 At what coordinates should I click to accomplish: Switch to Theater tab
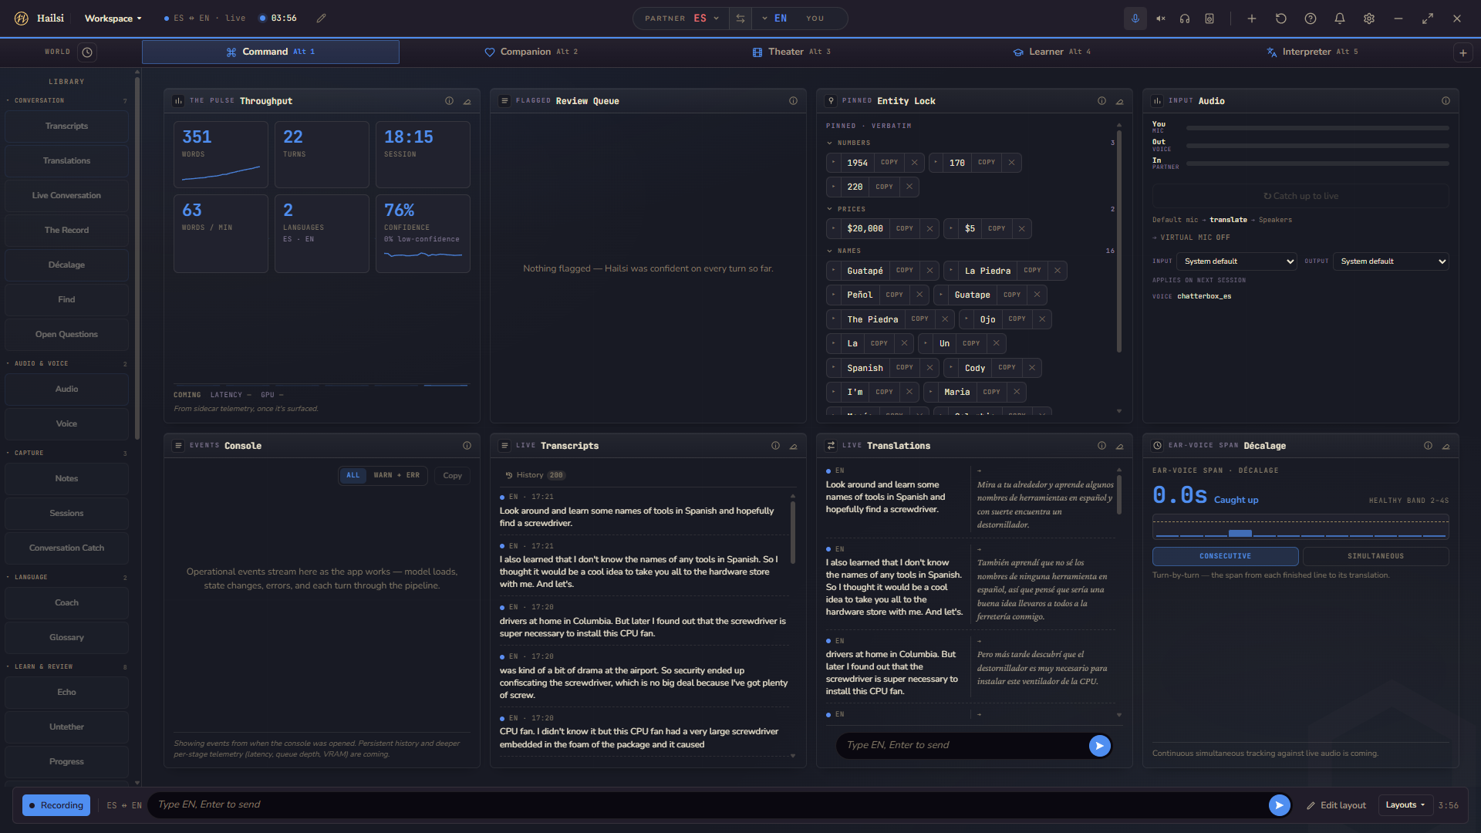pos(791,52)
